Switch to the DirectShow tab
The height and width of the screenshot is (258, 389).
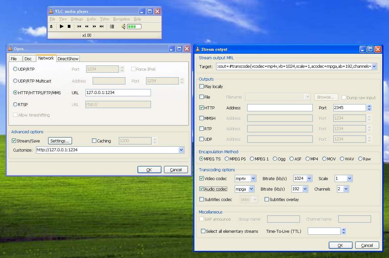point(68,59)
